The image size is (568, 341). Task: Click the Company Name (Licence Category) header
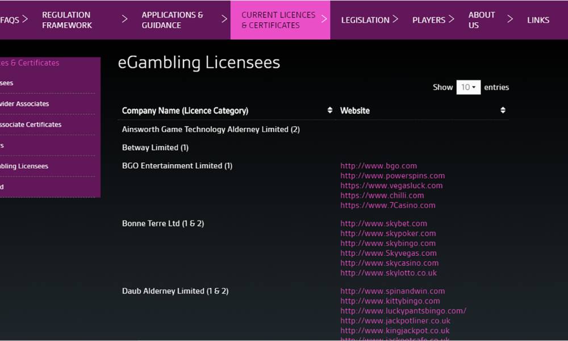[x=185, y=111]
